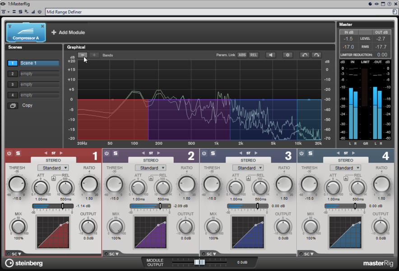This screenshot has height=271, width=399.
Task: Enable ABS parameter link
Action: tap(242, 55)
